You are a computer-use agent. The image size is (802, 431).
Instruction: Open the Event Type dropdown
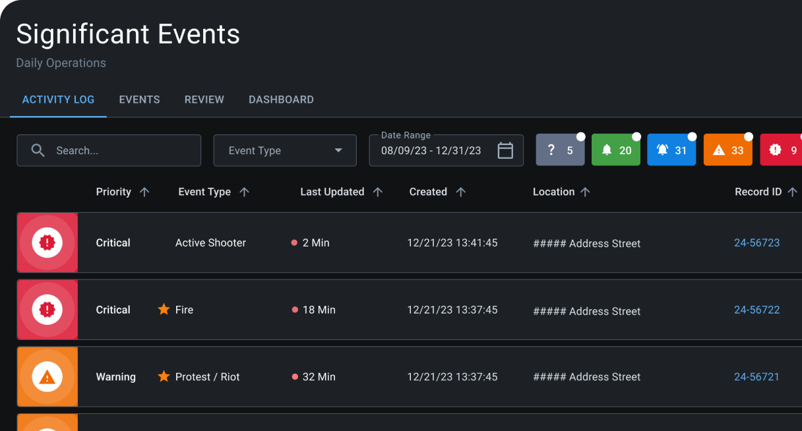[x=285, y=150]
